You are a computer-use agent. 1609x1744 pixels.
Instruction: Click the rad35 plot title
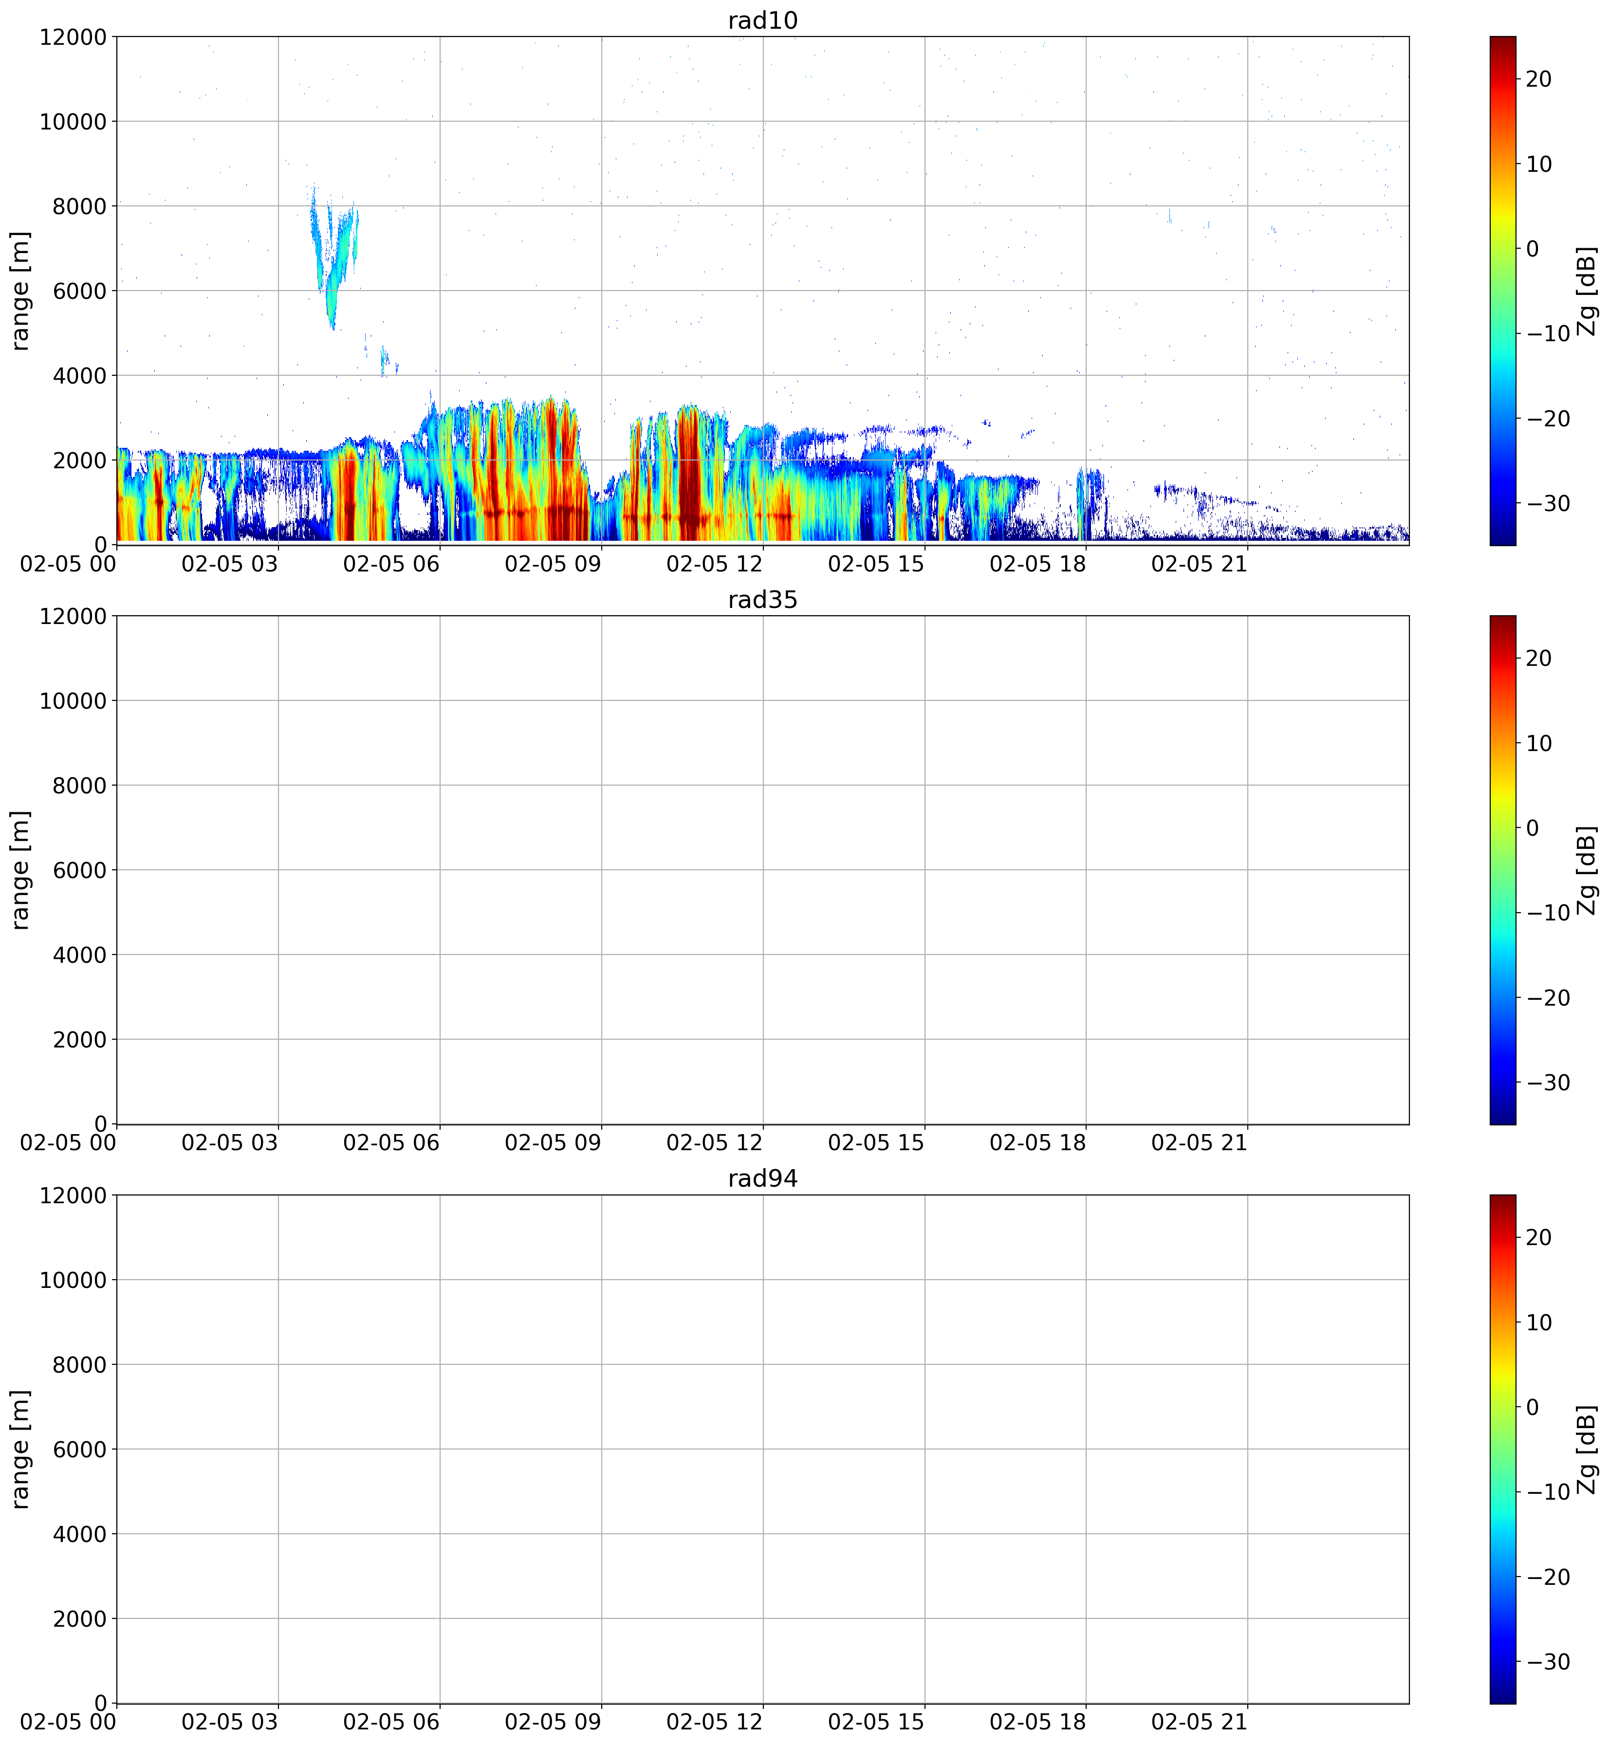click(763, 600)
